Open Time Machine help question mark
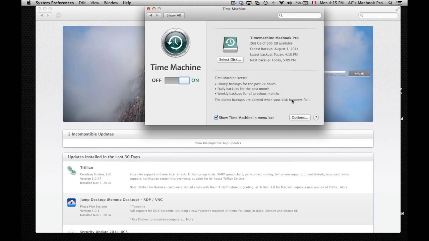This screenshot has width=429, height=241. 316,117
